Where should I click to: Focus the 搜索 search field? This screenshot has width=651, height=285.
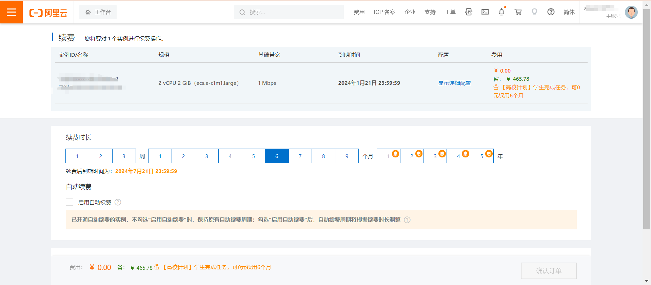point(289,12)
